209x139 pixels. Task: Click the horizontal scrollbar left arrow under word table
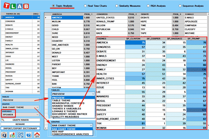(46, 128)
